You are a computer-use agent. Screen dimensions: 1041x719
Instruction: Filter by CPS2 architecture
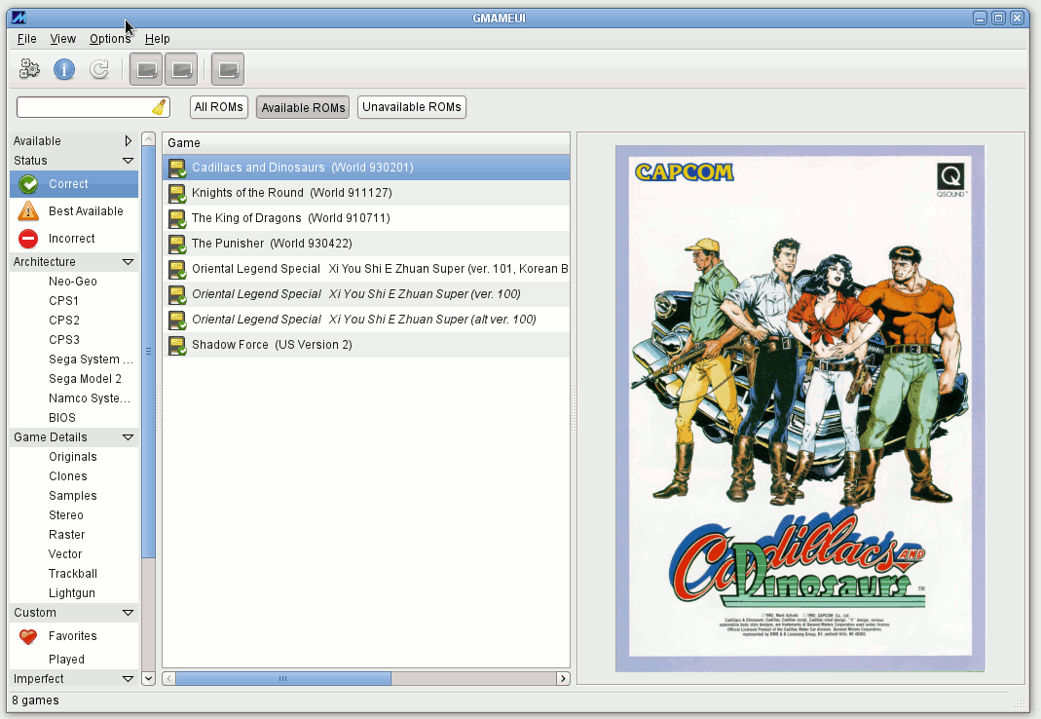coord(74,321)
